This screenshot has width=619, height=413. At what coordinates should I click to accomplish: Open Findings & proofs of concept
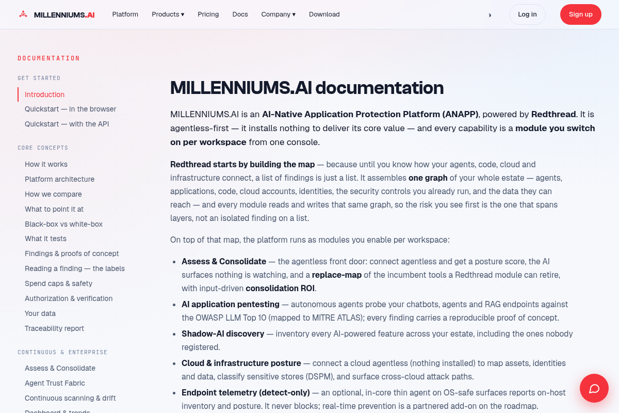[x=72, y=253]
